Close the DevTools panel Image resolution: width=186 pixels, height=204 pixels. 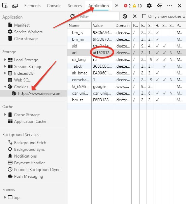[x=180, y=6]
